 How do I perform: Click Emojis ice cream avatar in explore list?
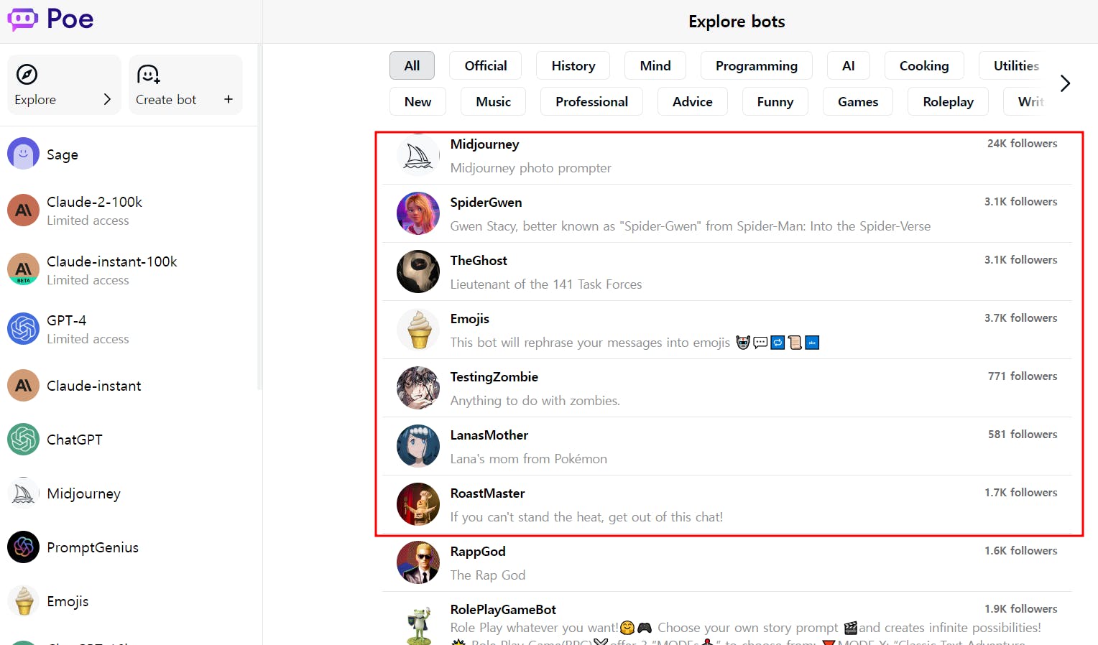(418, 330)
